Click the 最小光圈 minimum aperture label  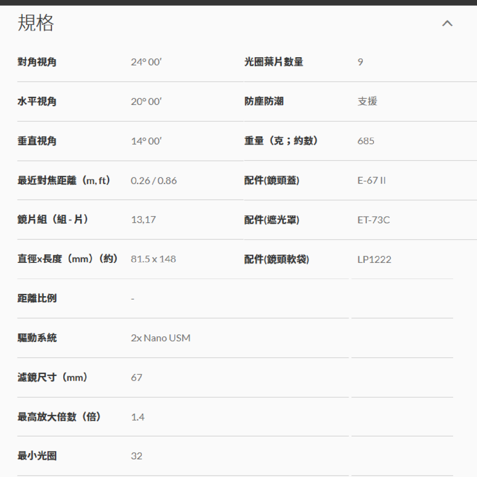36,456
